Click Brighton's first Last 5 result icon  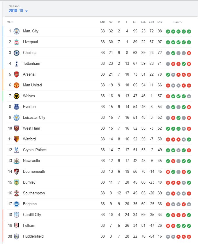(168, 204)
